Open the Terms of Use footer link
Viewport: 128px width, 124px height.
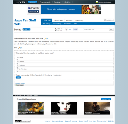92,121
